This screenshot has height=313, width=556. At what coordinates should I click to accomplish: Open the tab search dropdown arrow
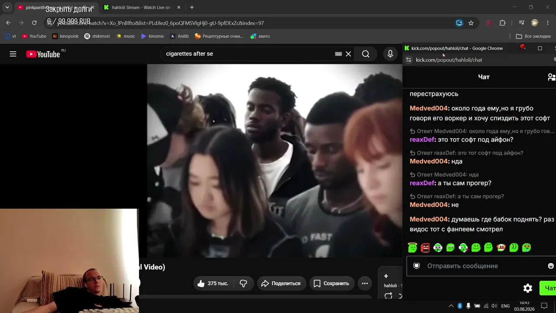[7, 7]
